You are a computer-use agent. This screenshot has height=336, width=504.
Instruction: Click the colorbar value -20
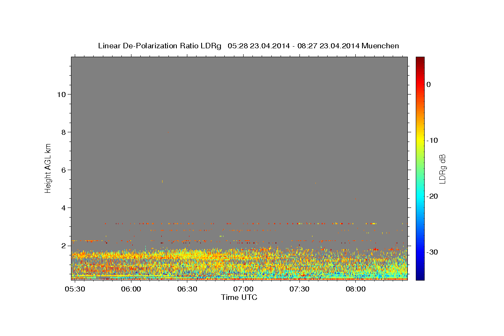pyautogui.click(x=432, y=196)
